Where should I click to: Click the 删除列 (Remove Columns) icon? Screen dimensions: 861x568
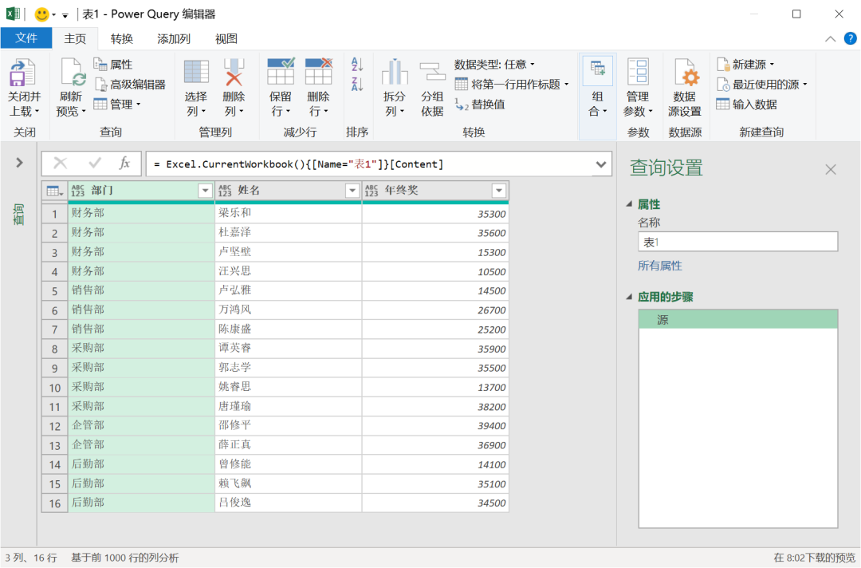pyautogui.click(x=234, y=73)
